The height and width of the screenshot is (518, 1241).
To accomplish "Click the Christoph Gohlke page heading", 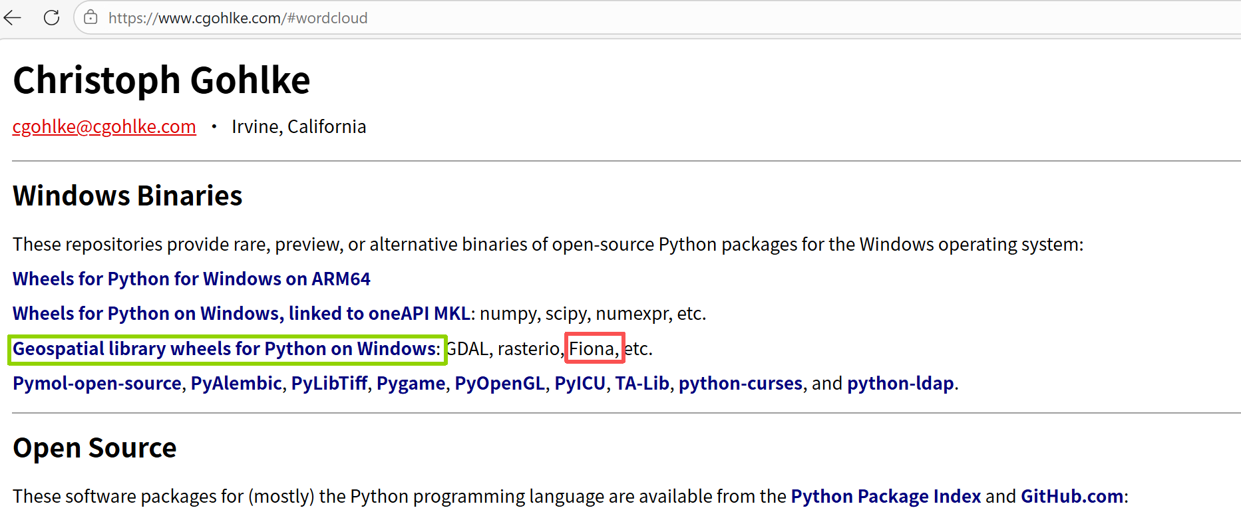I will click(x=162, y=80).
